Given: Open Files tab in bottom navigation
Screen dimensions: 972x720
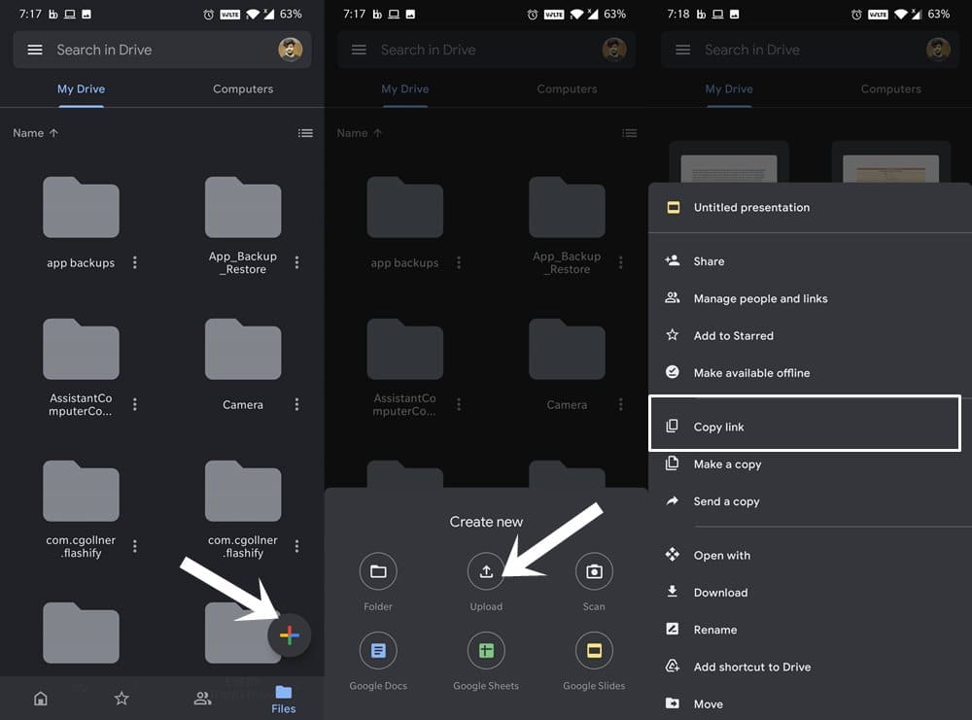Looking at the screenshot, I should [x=283, y=700].
